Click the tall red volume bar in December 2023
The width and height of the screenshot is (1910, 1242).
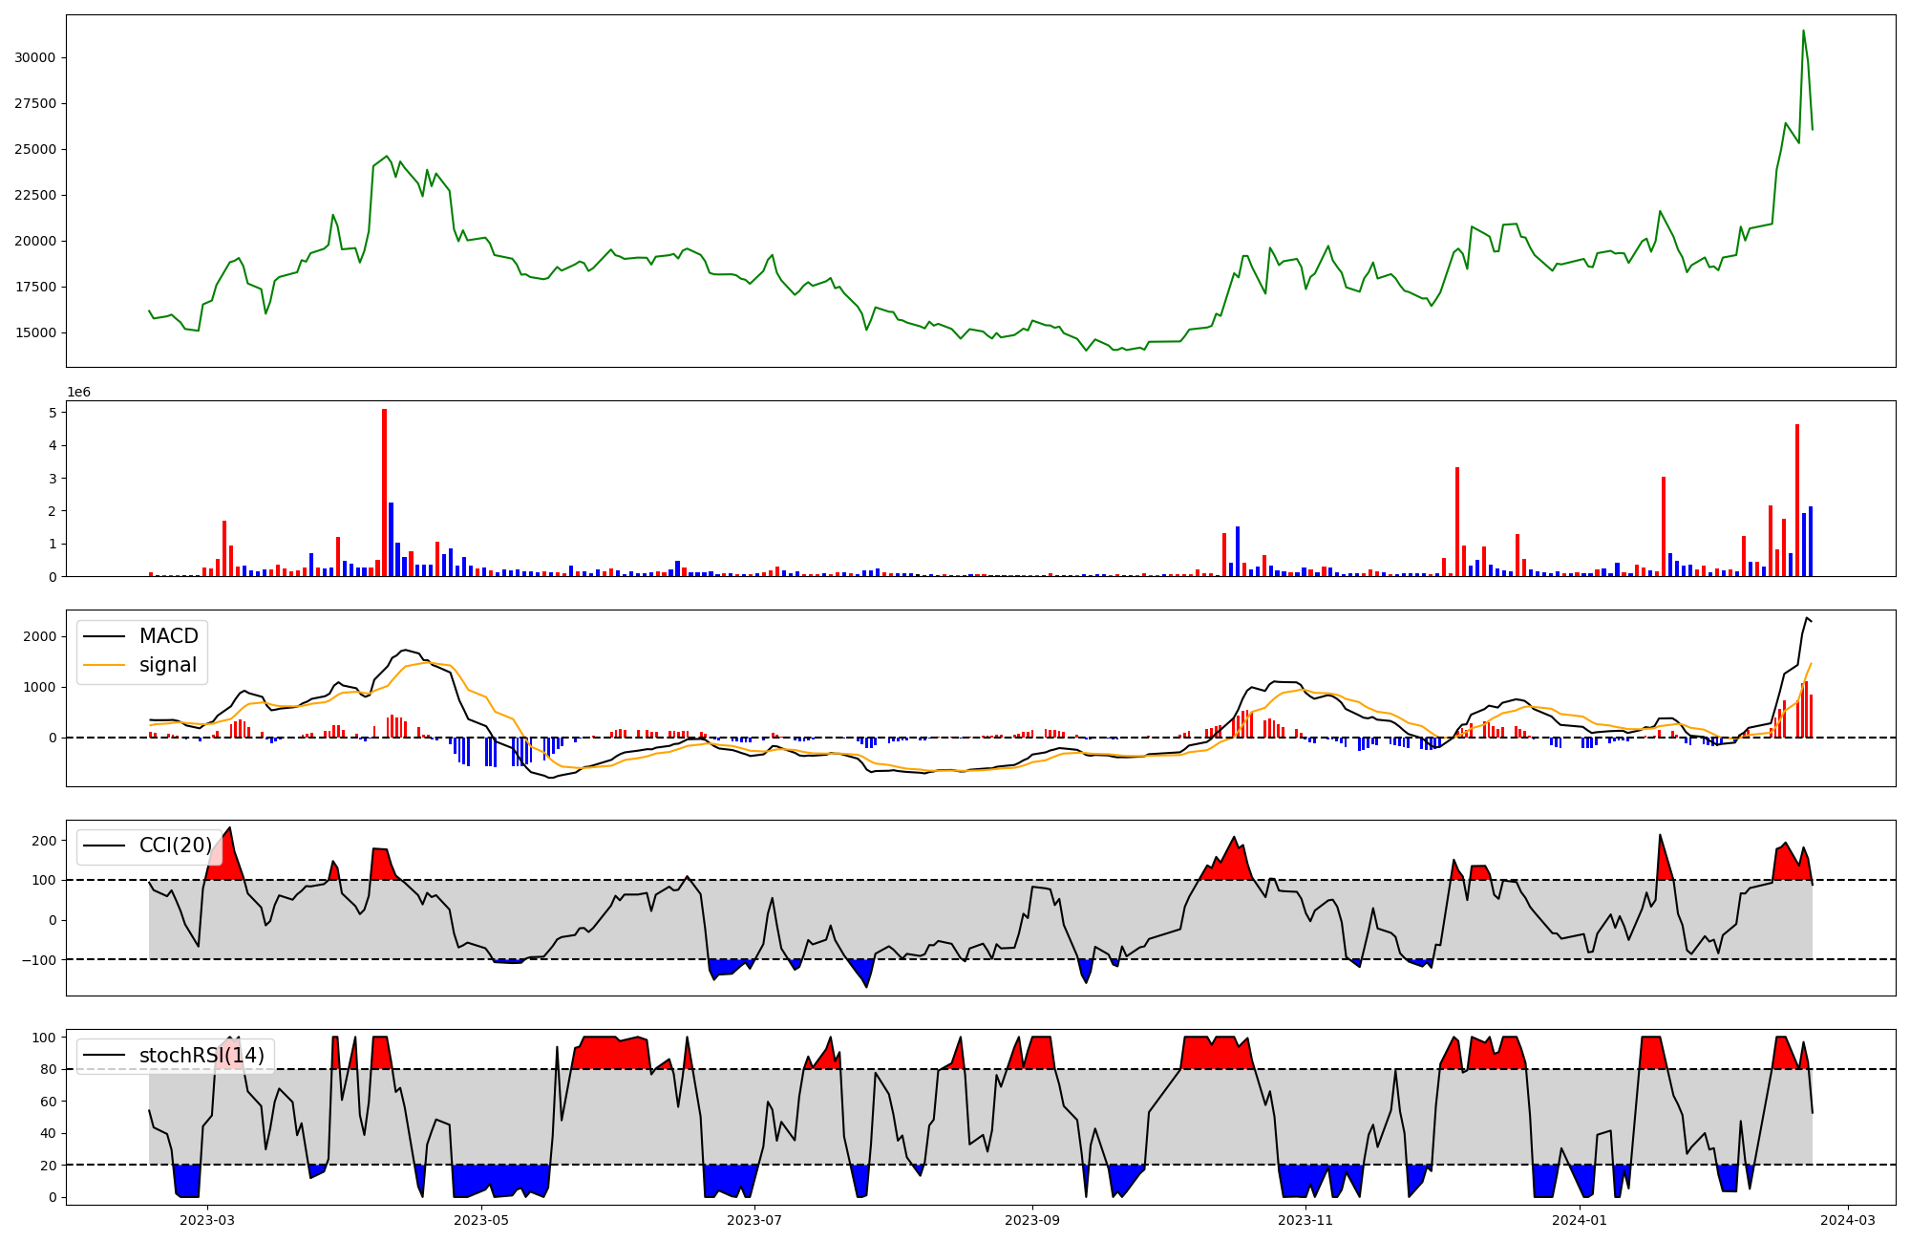click(1456, 521)
